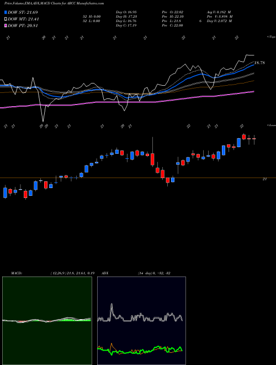Screen dimensions: 276x365
Task: Click the 'Pre H: 22.10' value
Action: pos(172,17)
